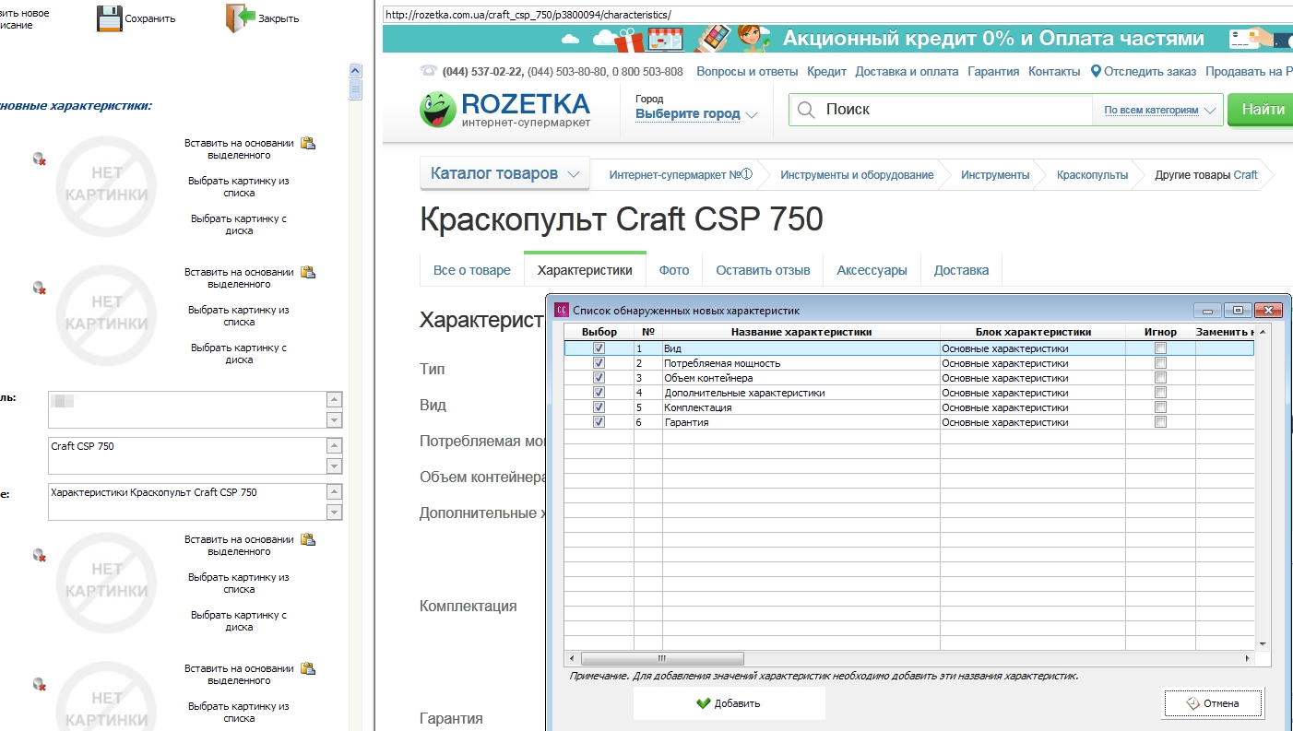Open the Каталог товаров dropdown menu

(504, 173)
